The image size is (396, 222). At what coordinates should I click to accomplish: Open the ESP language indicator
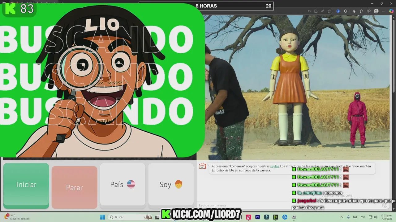click(363, 217)
